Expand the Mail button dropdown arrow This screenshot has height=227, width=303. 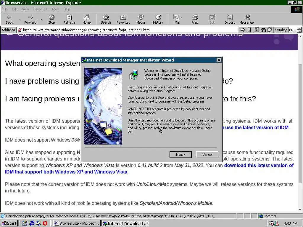181,17
